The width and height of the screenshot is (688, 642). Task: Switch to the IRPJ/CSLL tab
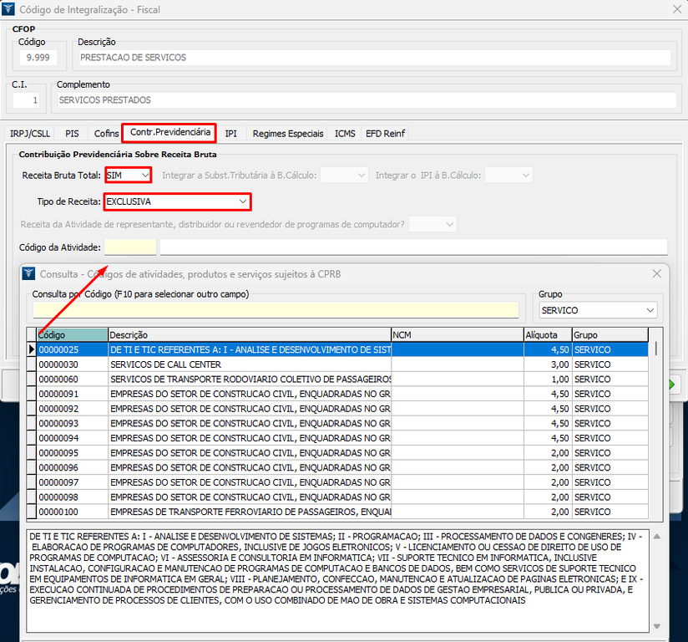tap(31, 134)
